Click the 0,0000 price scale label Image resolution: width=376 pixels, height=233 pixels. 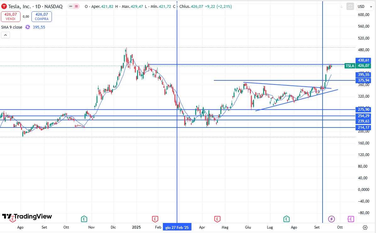click(363, 189)
